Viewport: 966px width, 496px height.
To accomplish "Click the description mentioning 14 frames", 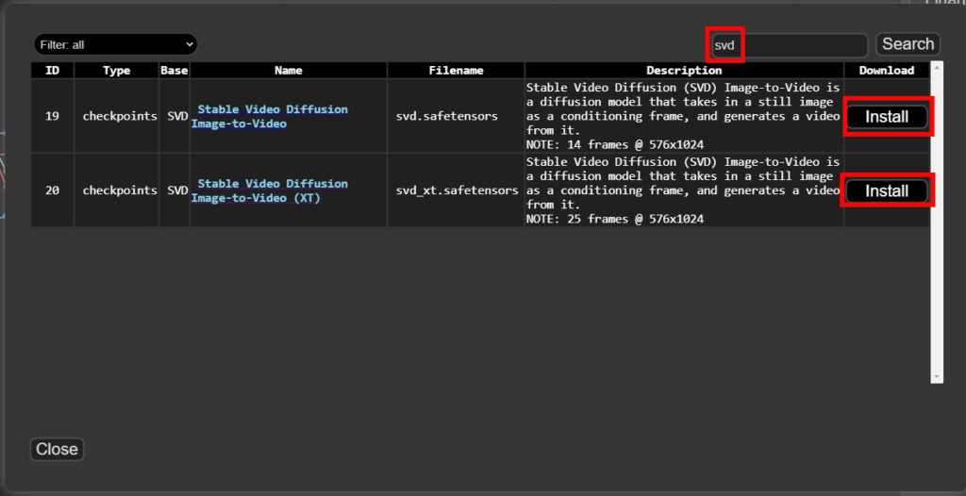I will pyautogui.click(x=684, y=116).
